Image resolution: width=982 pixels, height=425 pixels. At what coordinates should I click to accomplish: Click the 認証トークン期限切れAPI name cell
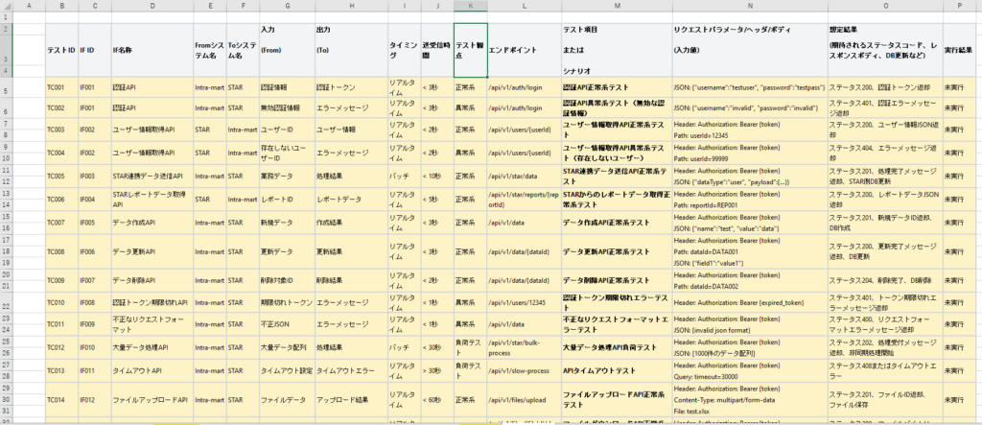click(152, 302)
